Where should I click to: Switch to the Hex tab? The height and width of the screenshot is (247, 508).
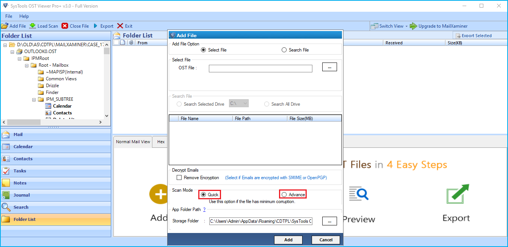[x=161, y=142]
